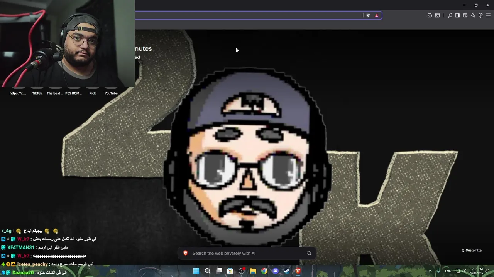Click into Search the web privately field

click(x=247, y=253)
